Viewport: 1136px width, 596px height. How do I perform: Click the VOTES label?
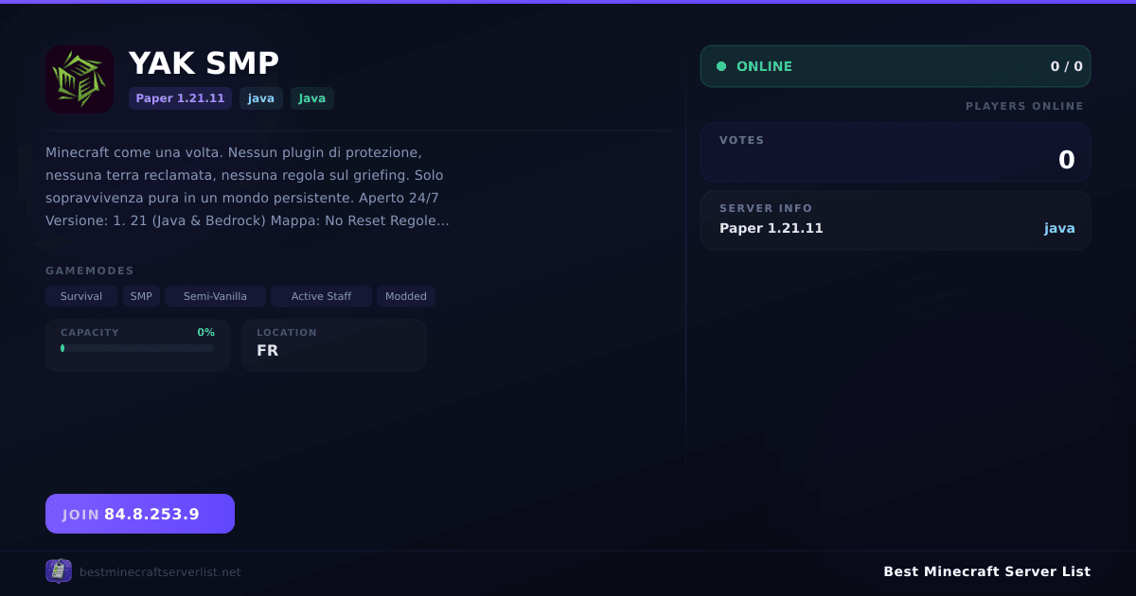(741, 140)
